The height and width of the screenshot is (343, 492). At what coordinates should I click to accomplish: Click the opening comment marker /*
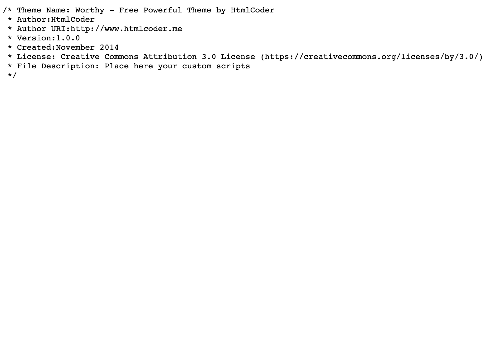[x=7, y=10]
